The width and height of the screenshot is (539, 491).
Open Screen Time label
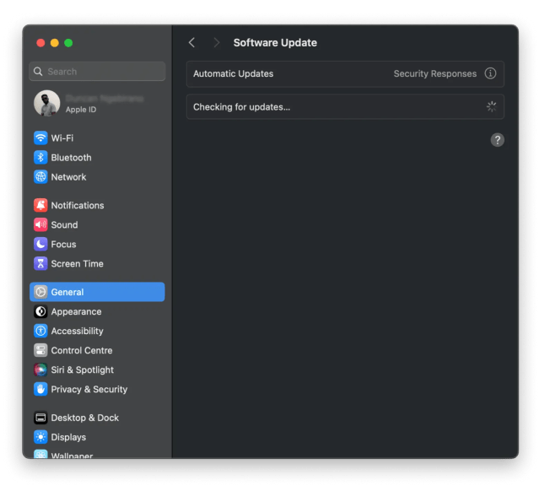click(x=77, y=264)
